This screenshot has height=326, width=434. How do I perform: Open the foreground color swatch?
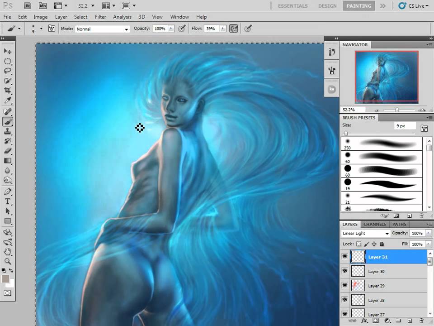pos(5,279)
